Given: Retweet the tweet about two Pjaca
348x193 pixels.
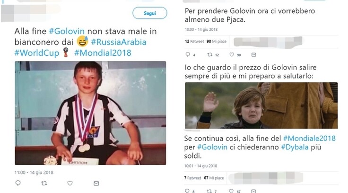Looking at the screenshot, I should pyautogui.click(x=210, y=54).
